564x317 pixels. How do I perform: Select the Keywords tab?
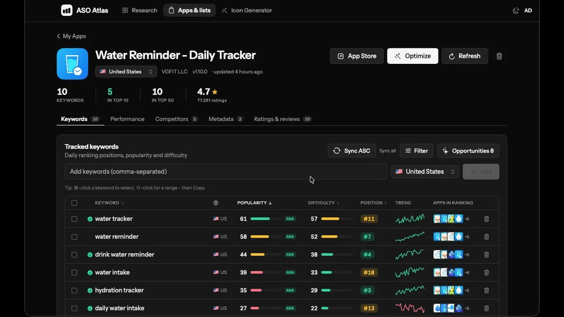[80, 119]
